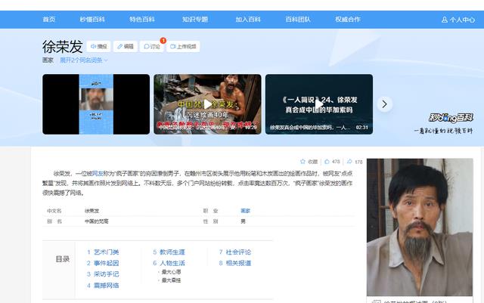Open the 讨论 comment button
This screenshot has width=484, height=303.
[152, 47]
